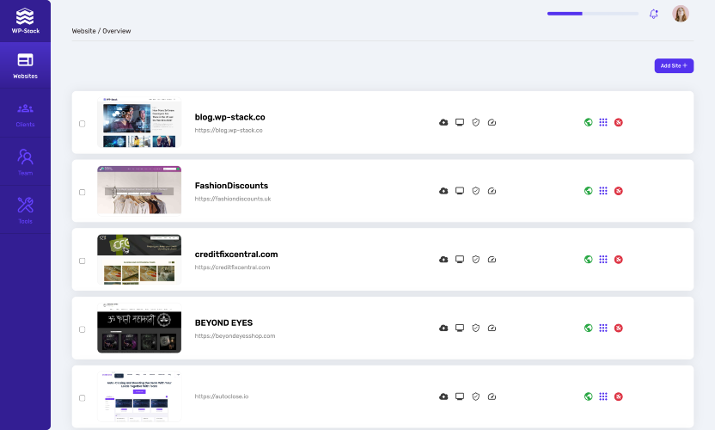Click green globe icon for BEYOND EYES

click(588, 328)
